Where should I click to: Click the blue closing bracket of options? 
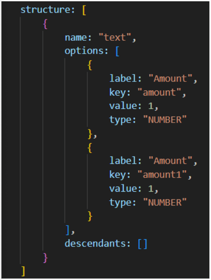(x=68, y=230)
